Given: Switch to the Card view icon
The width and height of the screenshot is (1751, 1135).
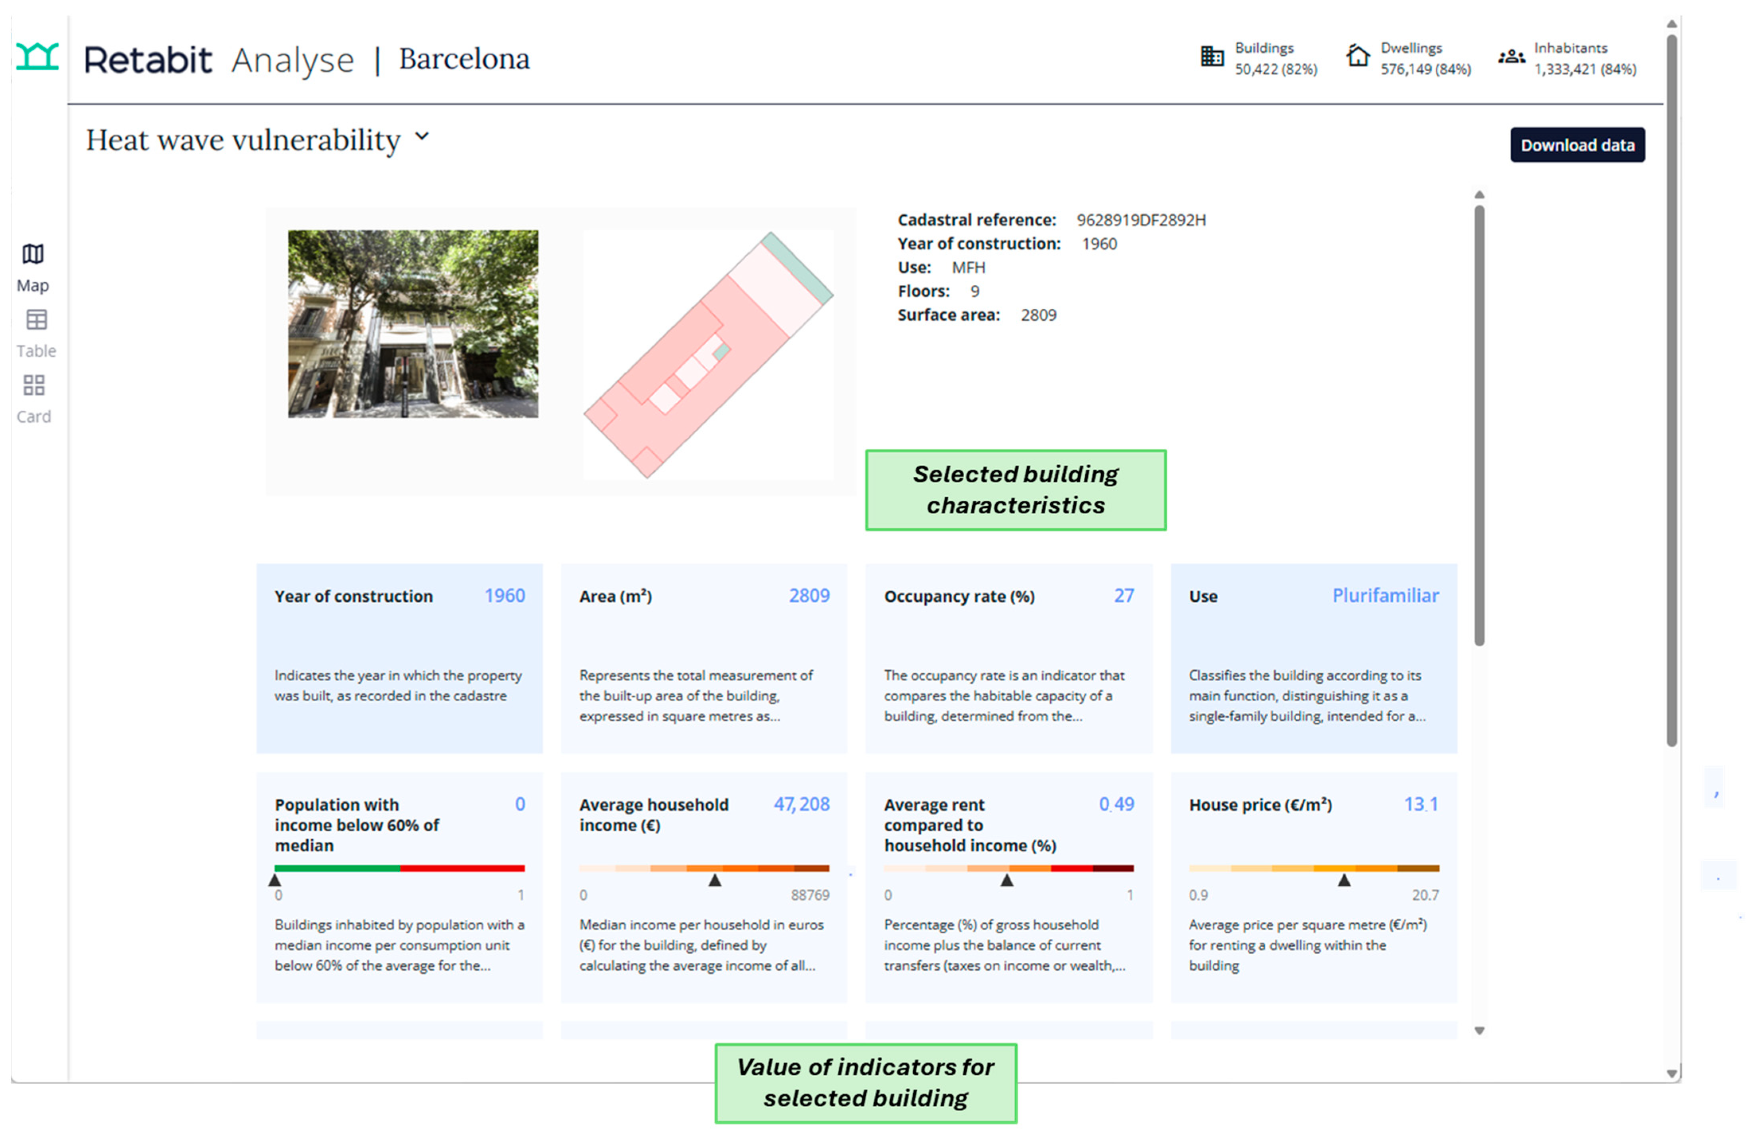Looking at the screenshot, I should pos(34,385).
